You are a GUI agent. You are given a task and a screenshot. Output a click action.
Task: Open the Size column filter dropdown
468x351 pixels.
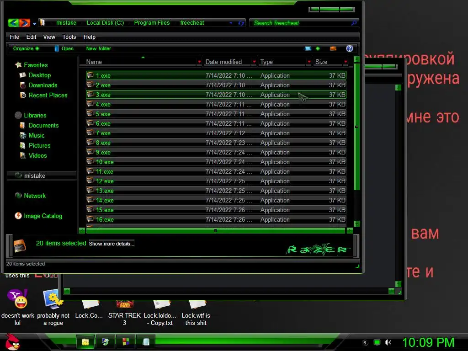pos(346,62)
